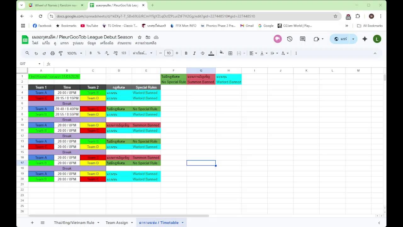Image resolution: width=403 pixels, height=227 pixels.
Task: Open All Bookmarks folder
Action: pyautogui.click(x=370, y=26)
